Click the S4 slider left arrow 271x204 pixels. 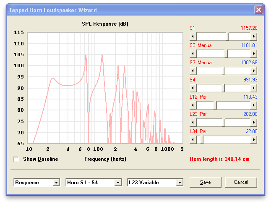click(x=193, y=88)
